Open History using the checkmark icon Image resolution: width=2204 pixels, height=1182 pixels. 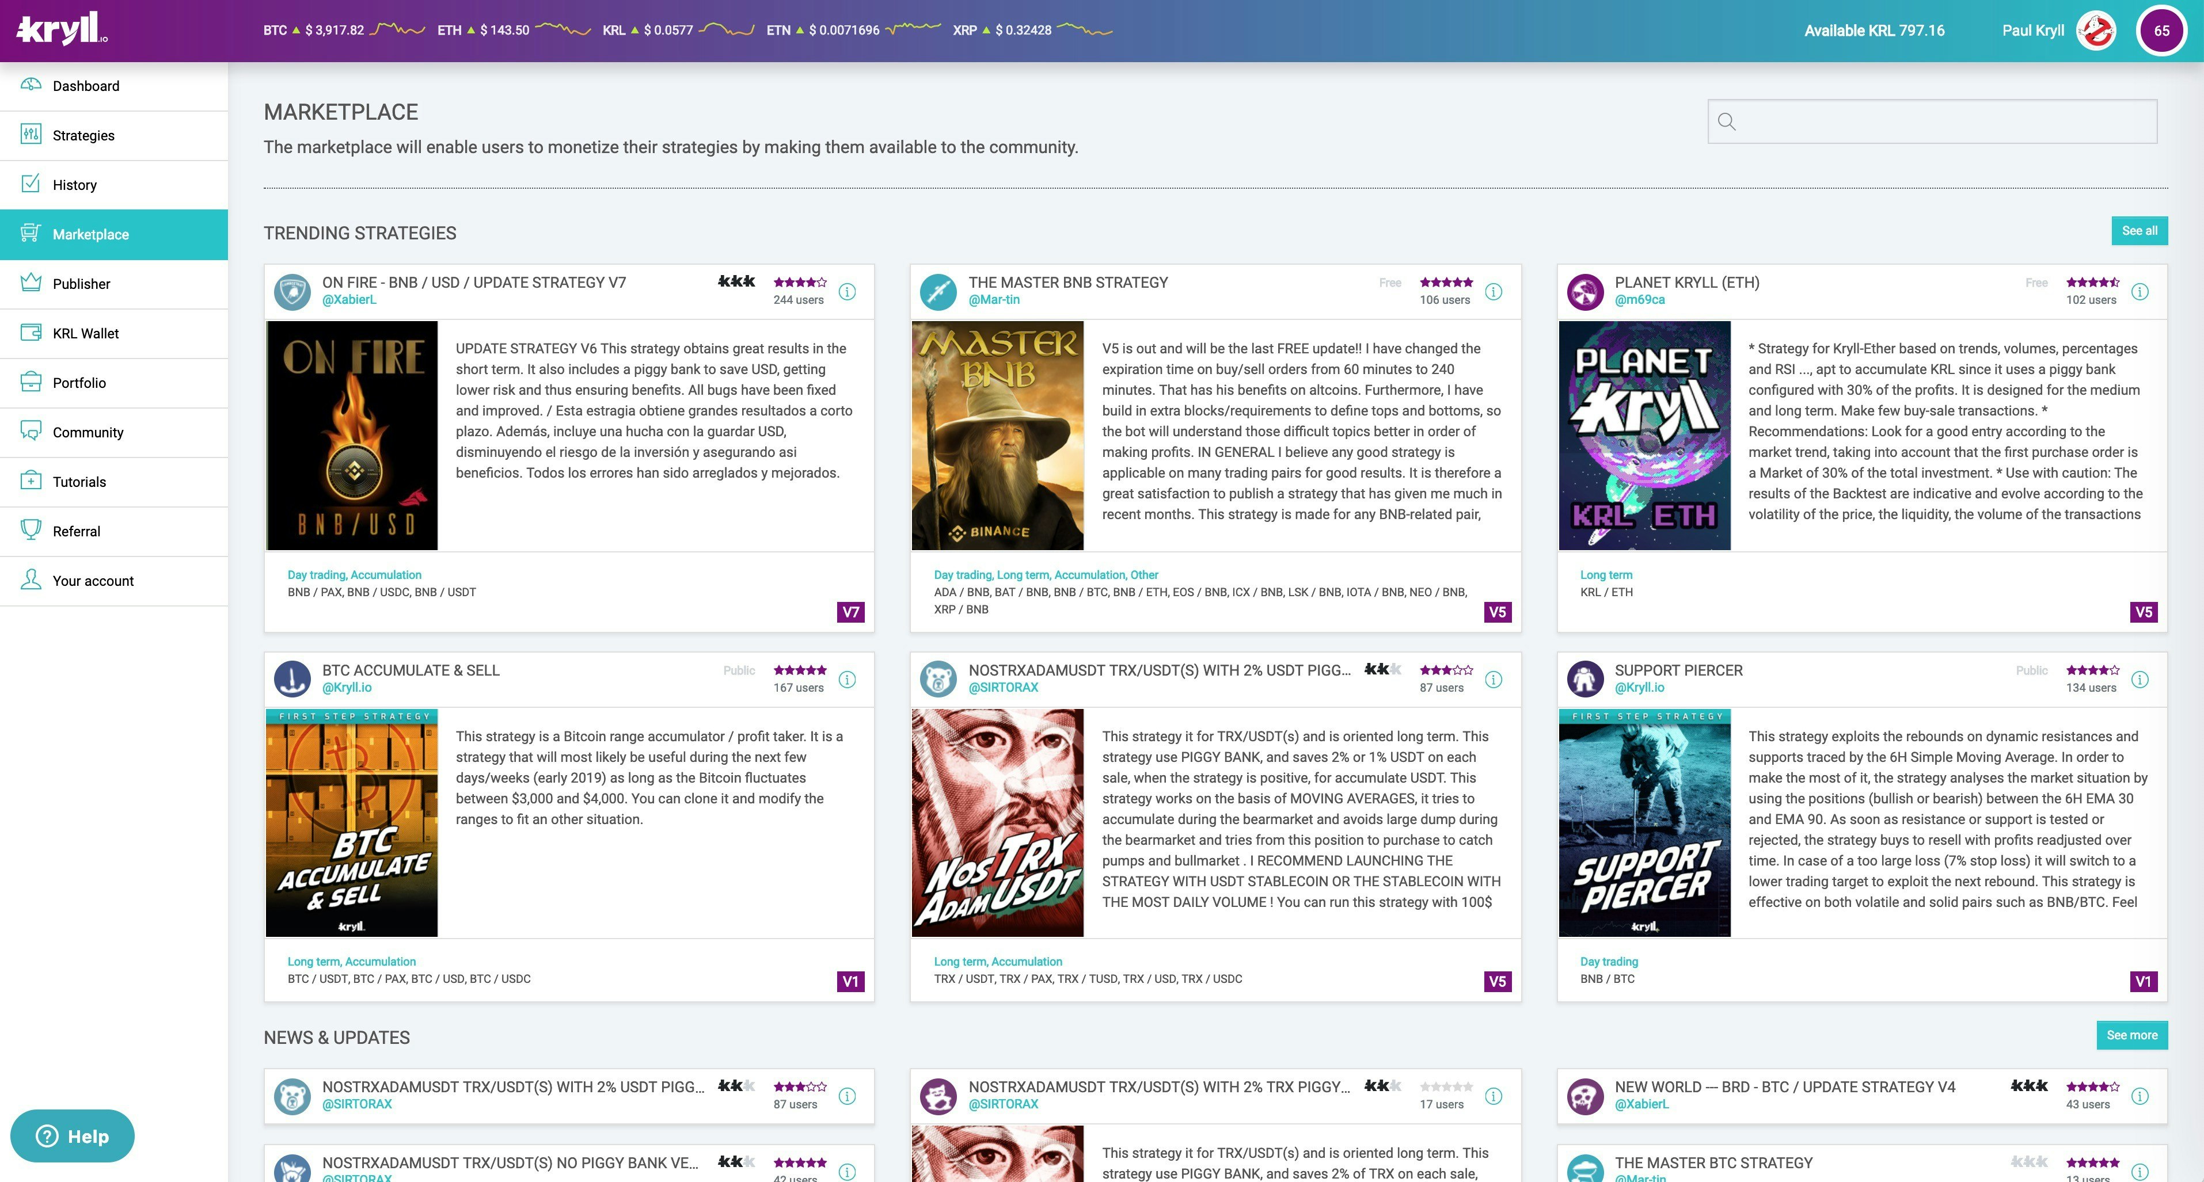pos(32,185)
